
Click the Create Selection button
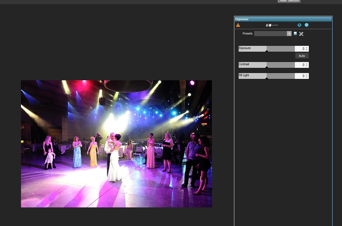(289, 1)
